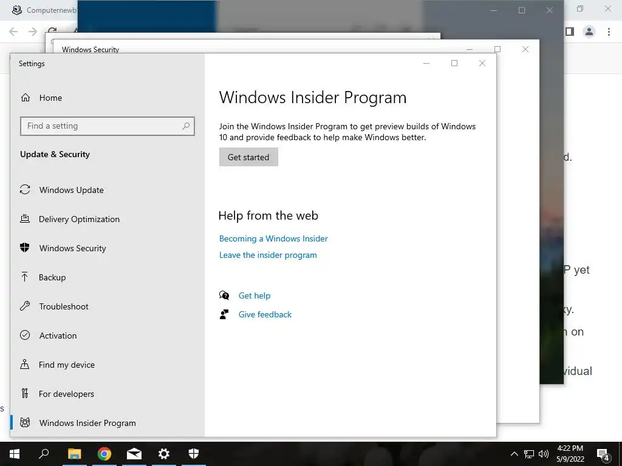Click the Delivery Optimization icon
This screenshot has height=466, width=622.
25,218
